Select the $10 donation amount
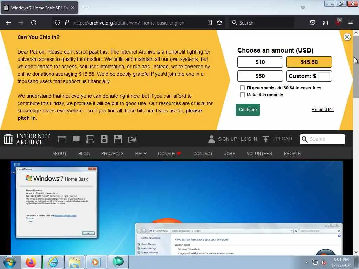This screenshot has height=269, width=359. point(260,62)
